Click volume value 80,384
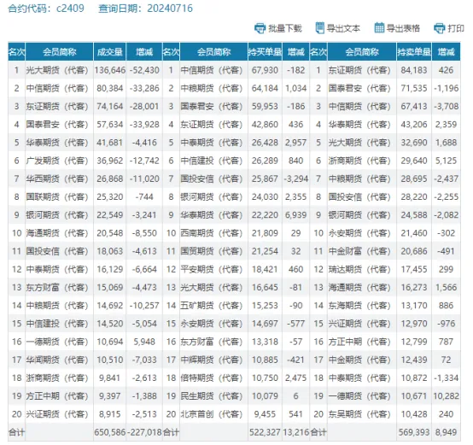473x445 pixels. (x=110, y=88)
